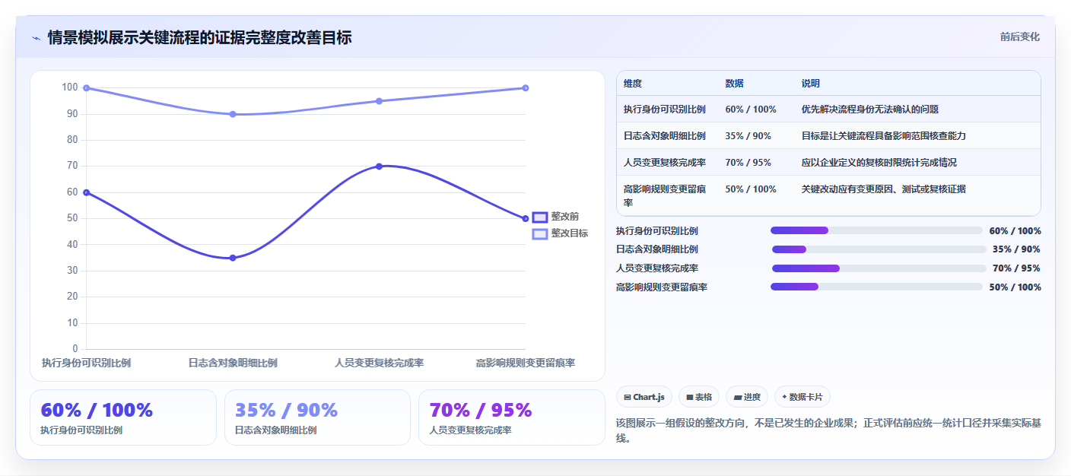
Task: Click the 数据 column header
Action: click(x=735, y=84)
